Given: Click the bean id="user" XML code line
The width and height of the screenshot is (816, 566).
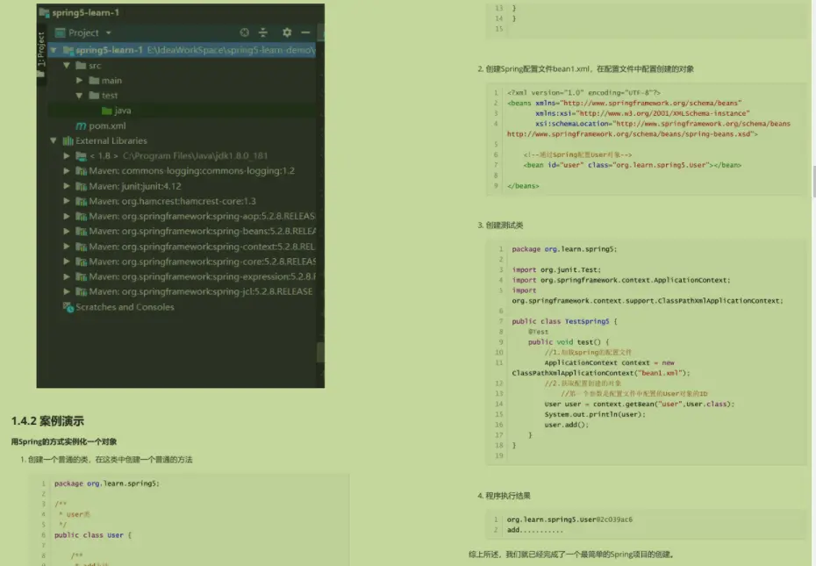Looking at the screenshot, I should click(633, 165).
